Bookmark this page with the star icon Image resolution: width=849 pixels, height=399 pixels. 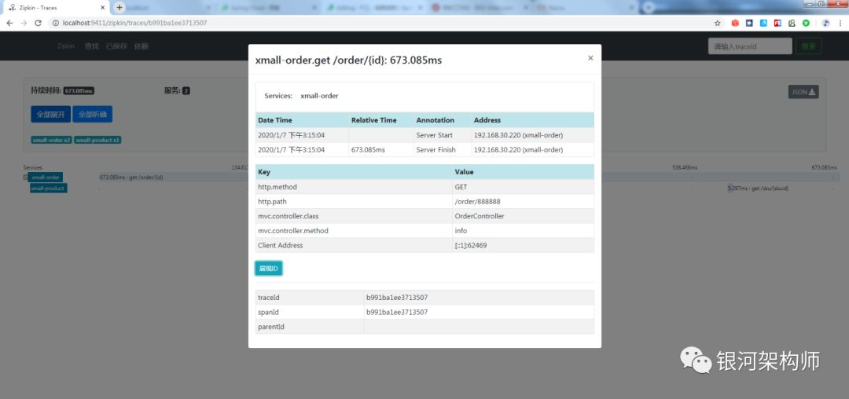point(718,24)
